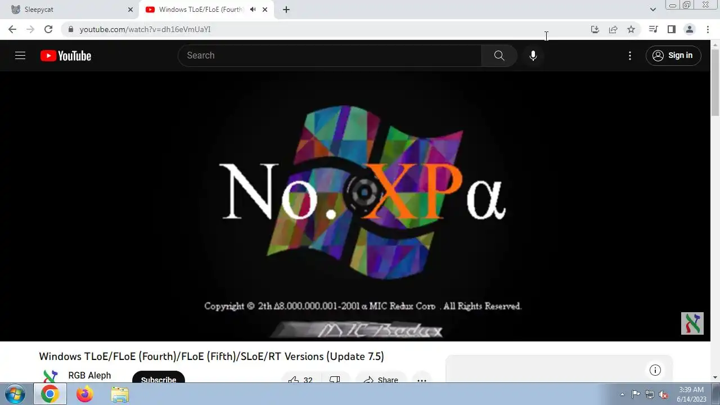Click page scrollbar down arrow
The height and width of the screenshot is (405, 720).
(x=715, y=377)
